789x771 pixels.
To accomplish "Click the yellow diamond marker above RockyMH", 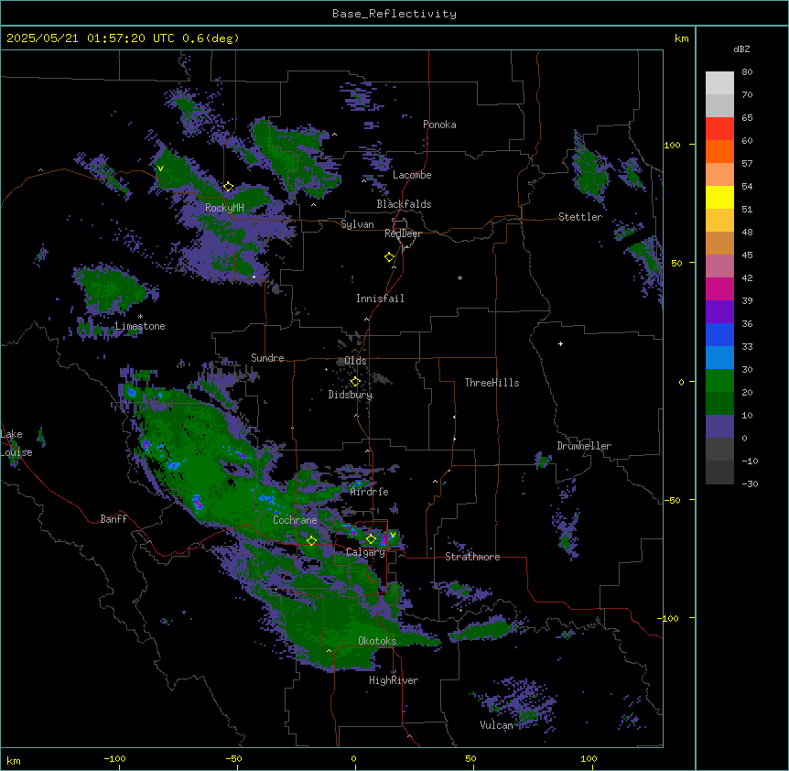I will 228,187.
